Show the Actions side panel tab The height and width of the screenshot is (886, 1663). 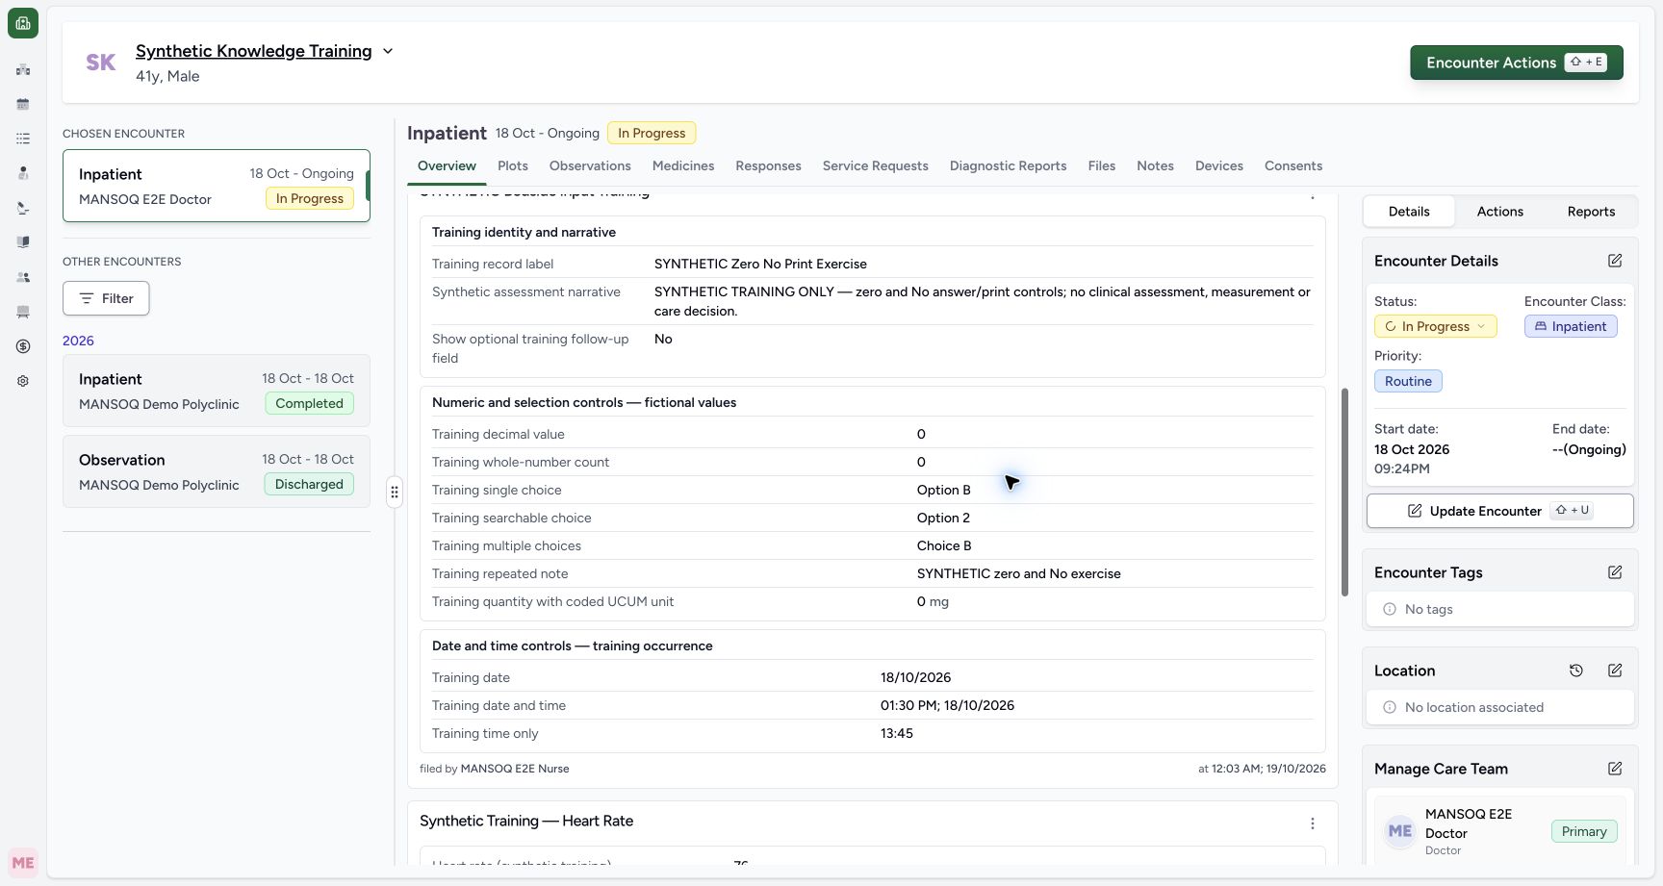tap(1500, 212)
